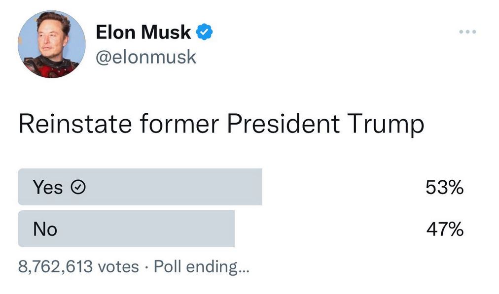The width and height of the screenshot is (499, 294).
Task: Select the No poll option text
Action: coord(45,229)
